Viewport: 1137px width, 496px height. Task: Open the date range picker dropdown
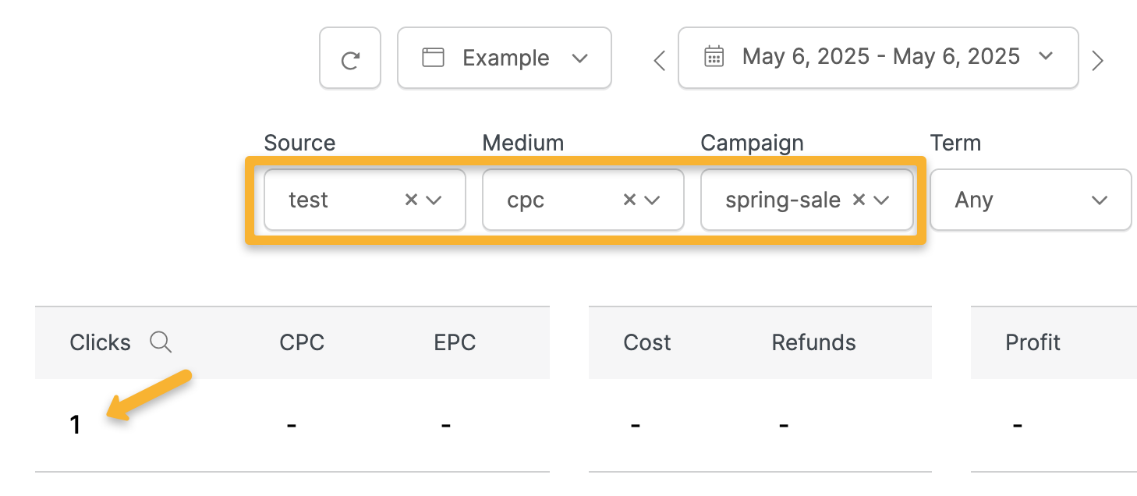tap(878, 58)
